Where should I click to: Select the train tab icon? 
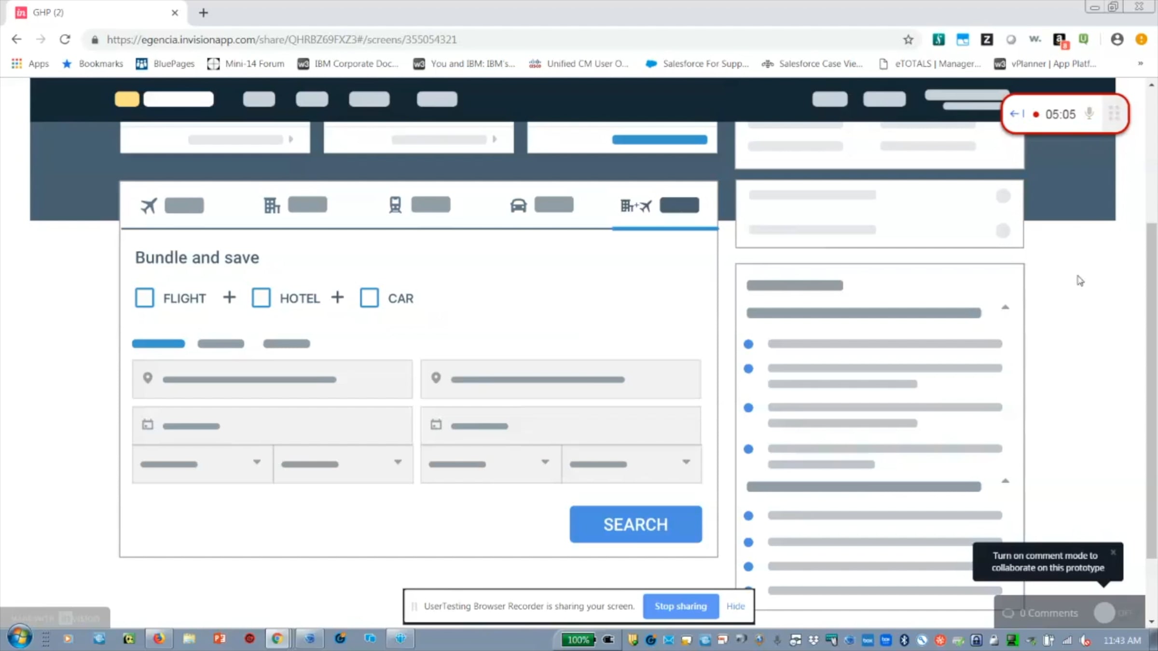coord(395,205)
